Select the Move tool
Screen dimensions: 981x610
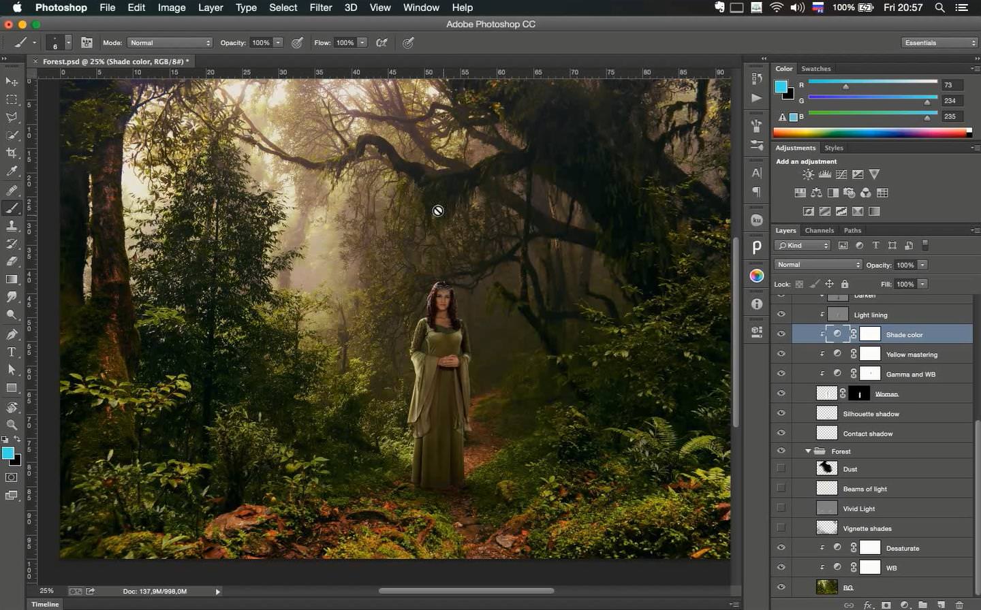(x=12, y=82)
